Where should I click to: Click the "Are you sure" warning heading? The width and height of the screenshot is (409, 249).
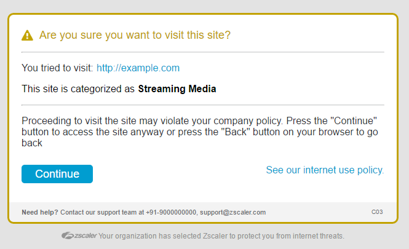click(x=135, y=35)
